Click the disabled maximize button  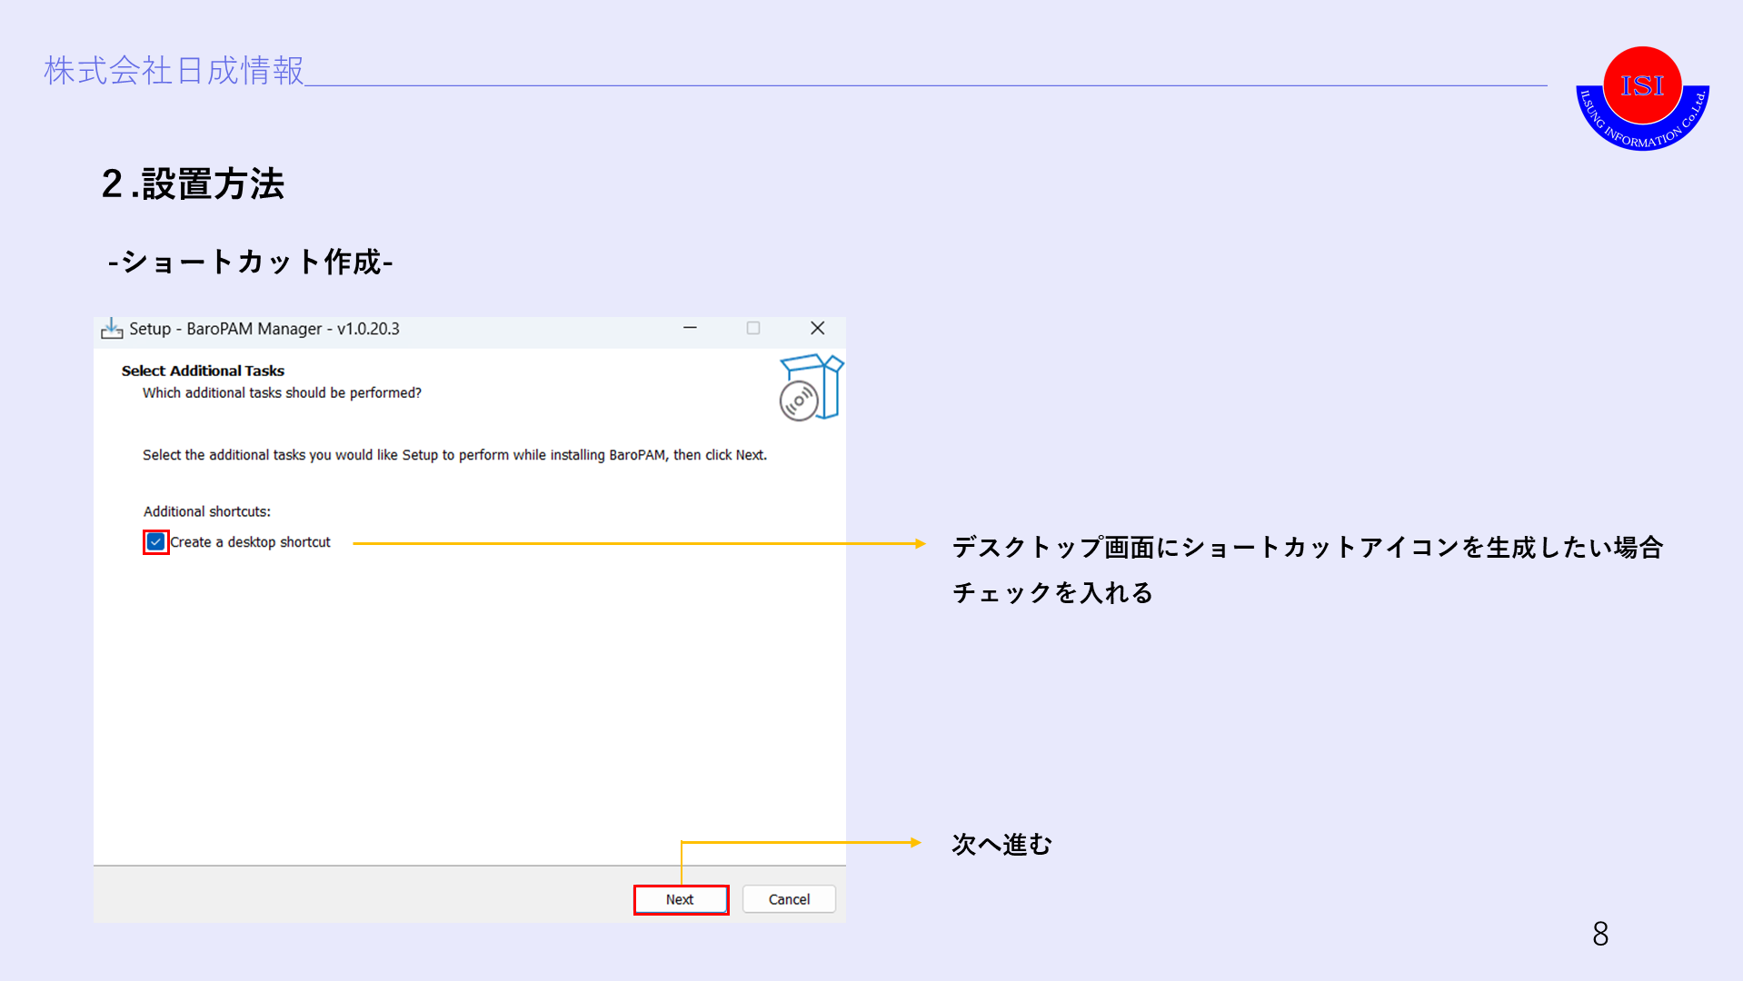click(753, 328)
